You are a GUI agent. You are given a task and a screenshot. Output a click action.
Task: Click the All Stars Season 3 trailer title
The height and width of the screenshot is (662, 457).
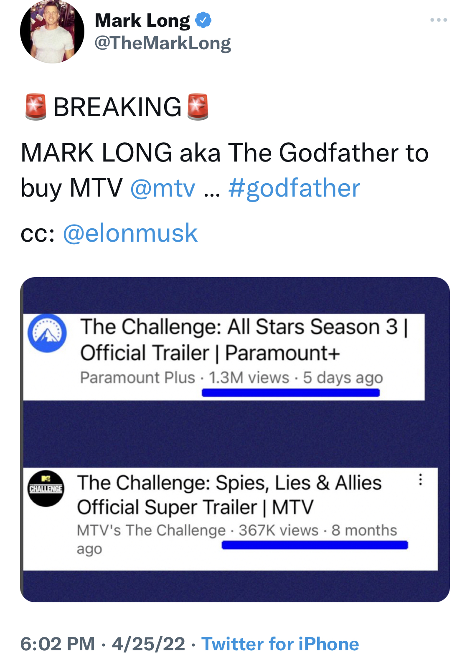tap(244, 340)
